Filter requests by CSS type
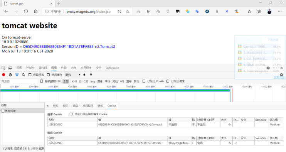 pos(86,81)
